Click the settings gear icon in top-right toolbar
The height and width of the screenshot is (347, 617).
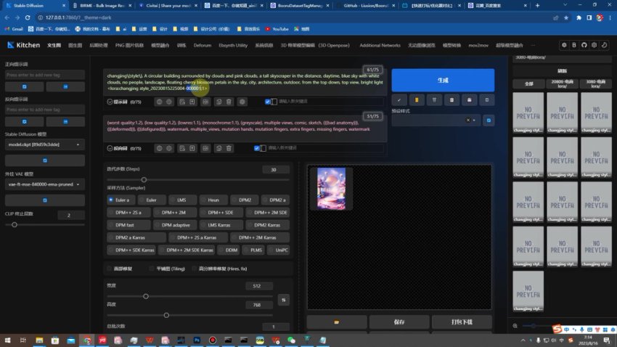(x=593, y=45)
